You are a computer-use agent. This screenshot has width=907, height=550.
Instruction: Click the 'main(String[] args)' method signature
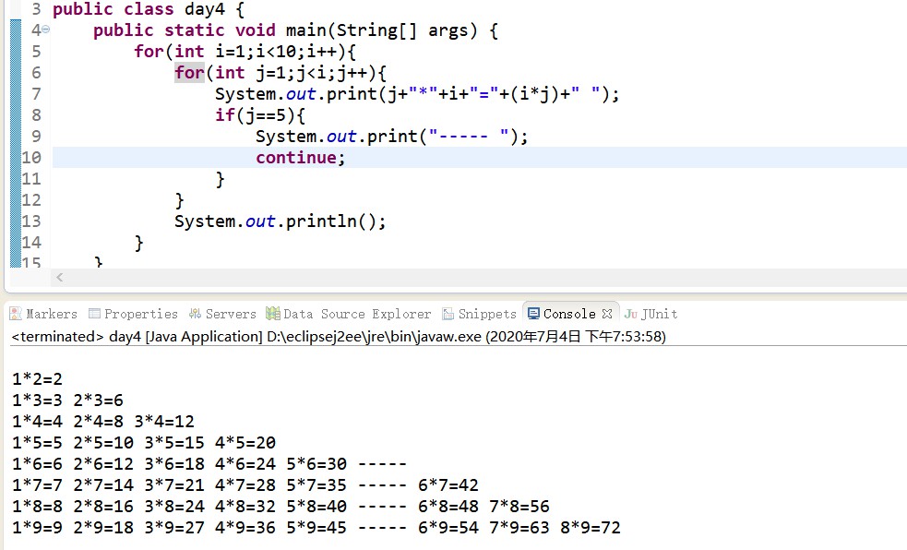click(382, 30)
